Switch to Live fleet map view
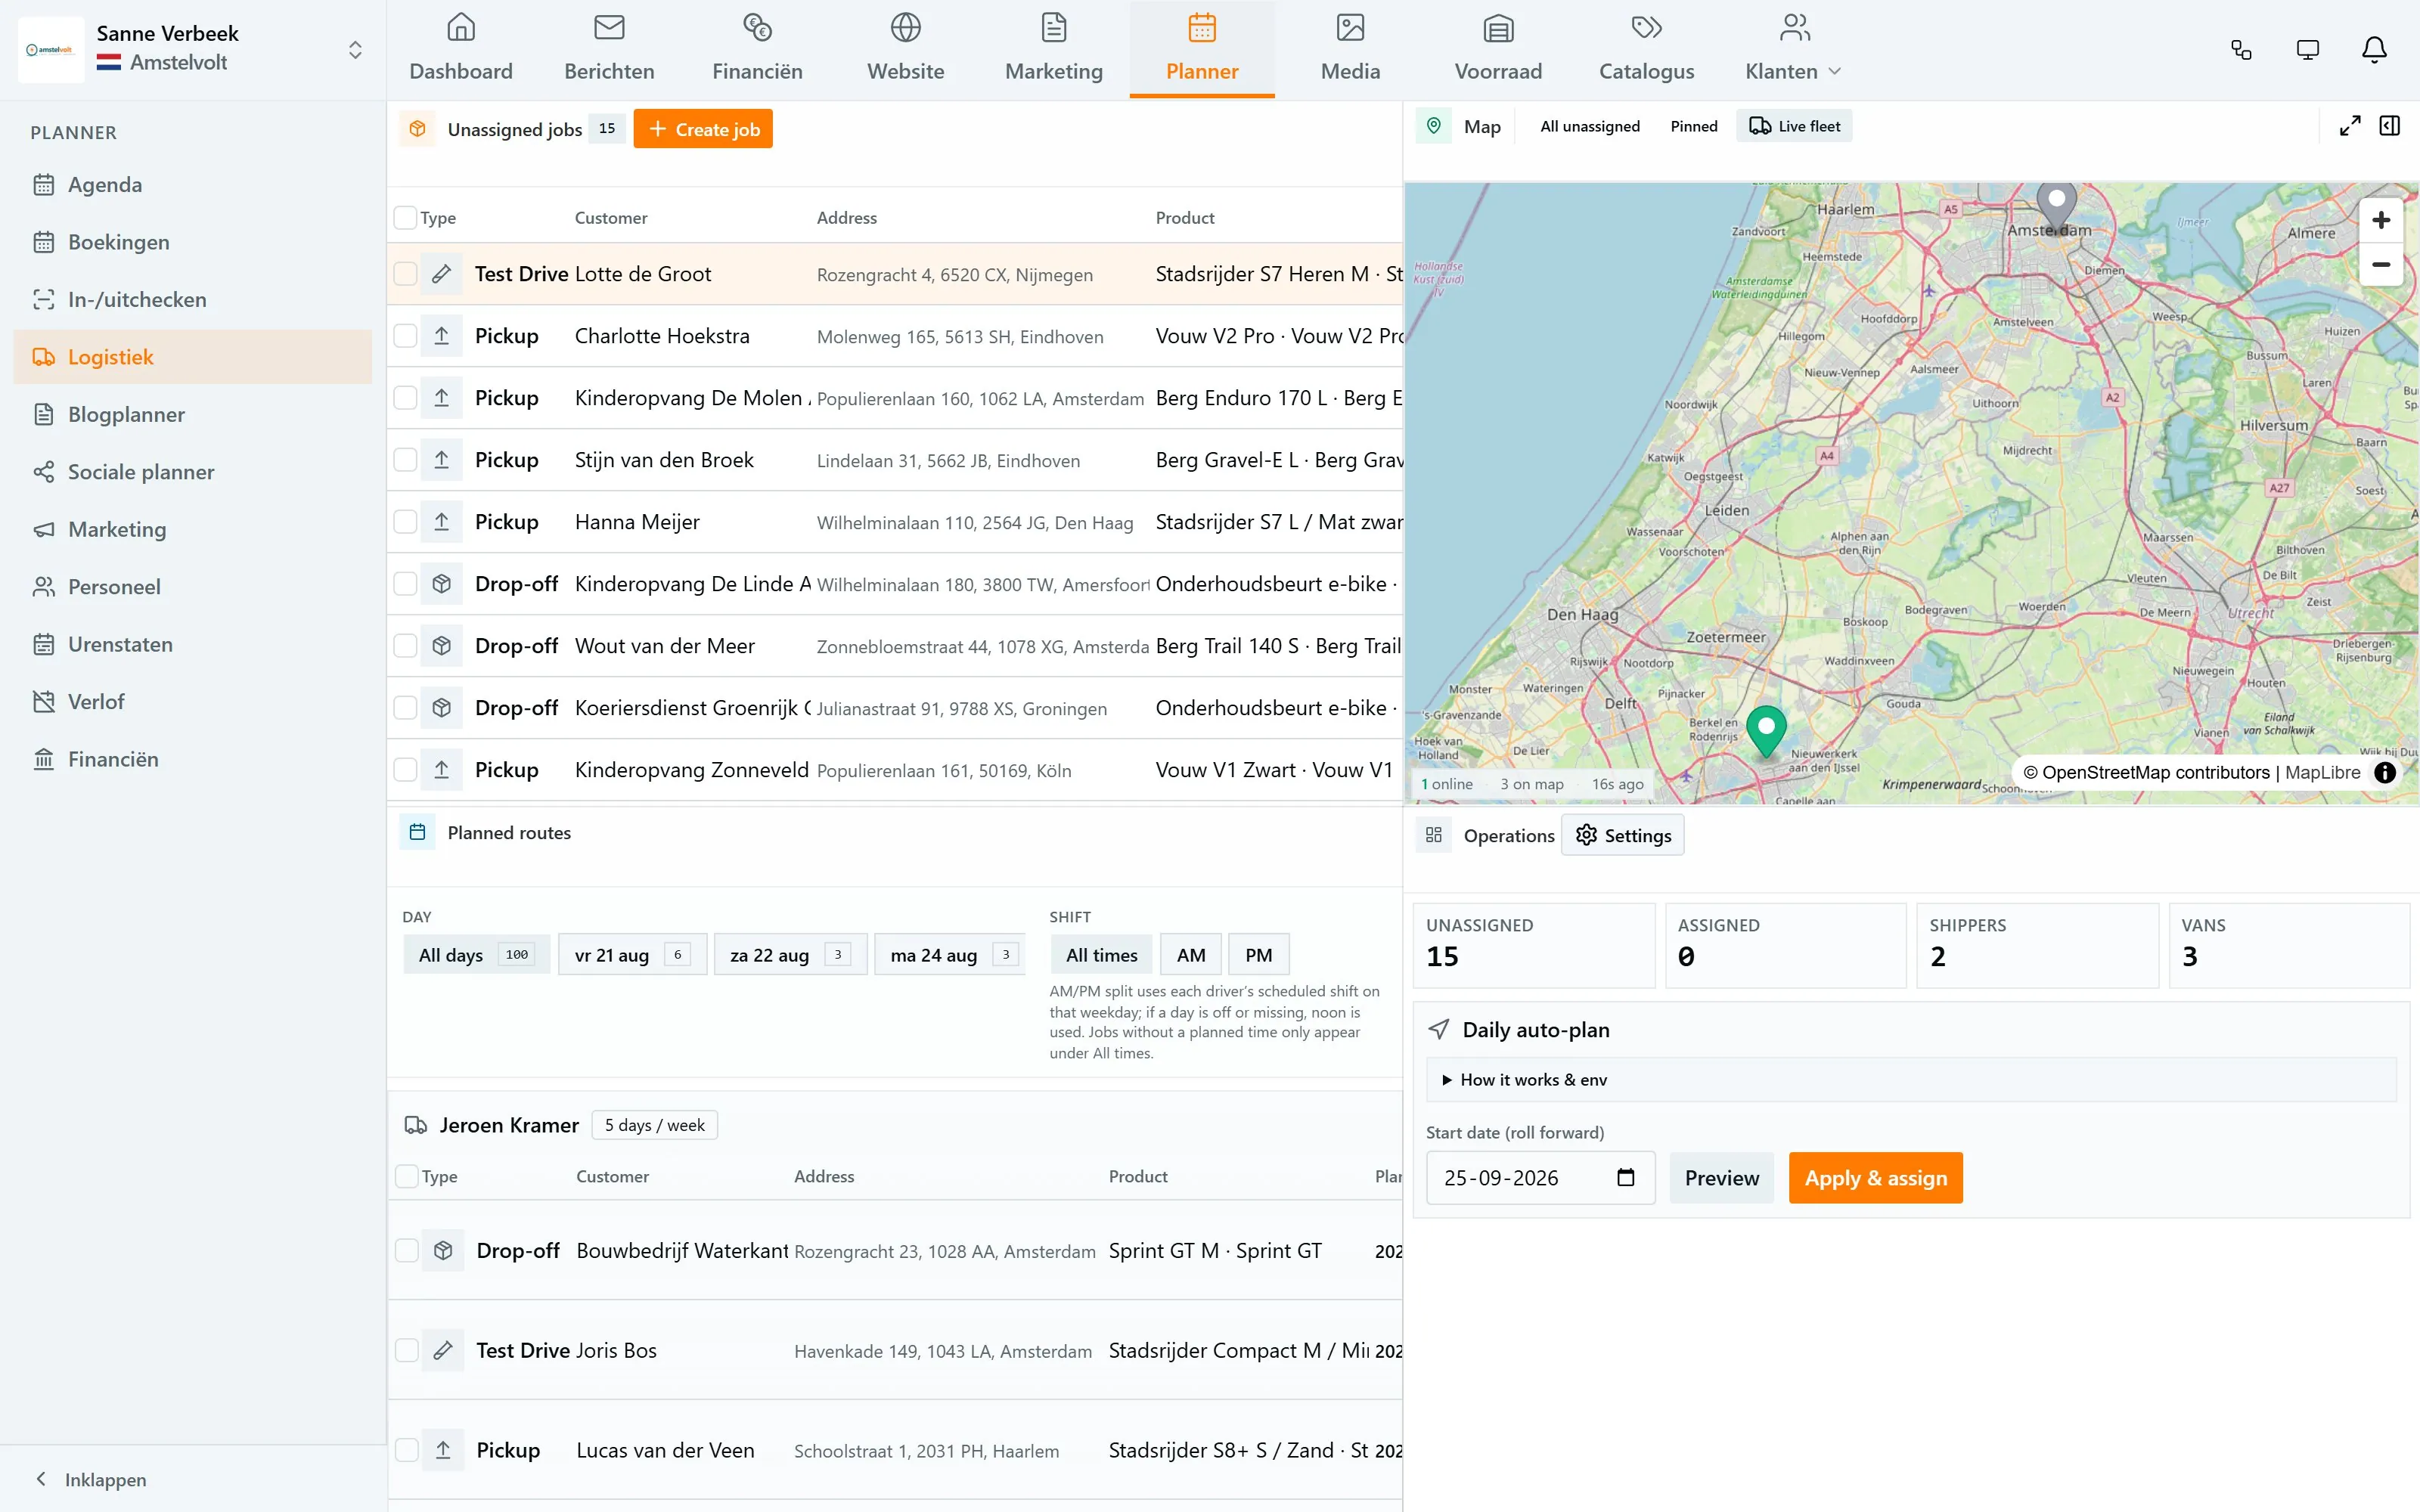2420x1512 pixels. click(x=1794, y=126)
